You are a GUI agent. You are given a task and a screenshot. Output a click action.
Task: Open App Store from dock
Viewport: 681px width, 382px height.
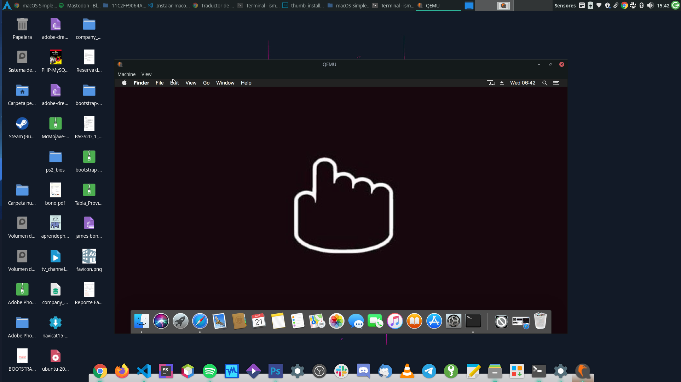[x=434, y=321]
